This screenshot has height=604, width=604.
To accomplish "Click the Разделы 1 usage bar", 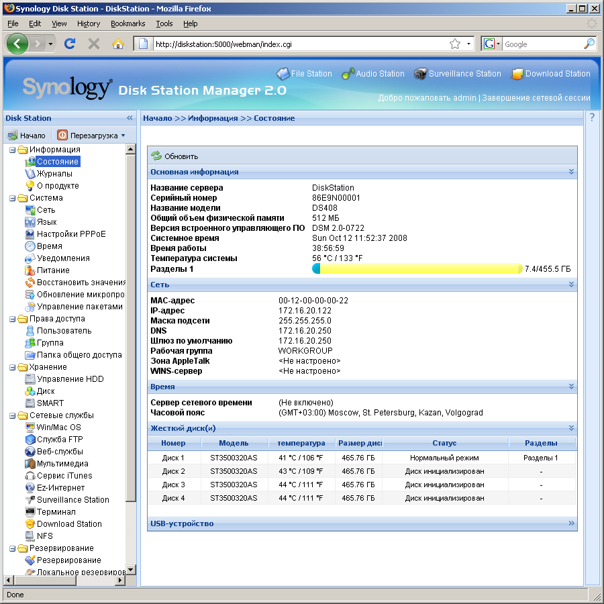I will click(417, 268).
